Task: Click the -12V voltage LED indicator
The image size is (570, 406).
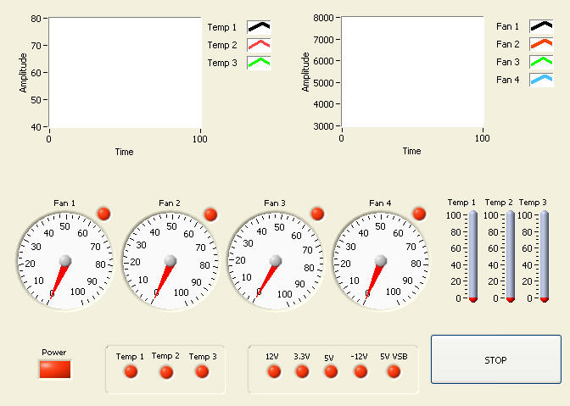Action: (360, 371)
